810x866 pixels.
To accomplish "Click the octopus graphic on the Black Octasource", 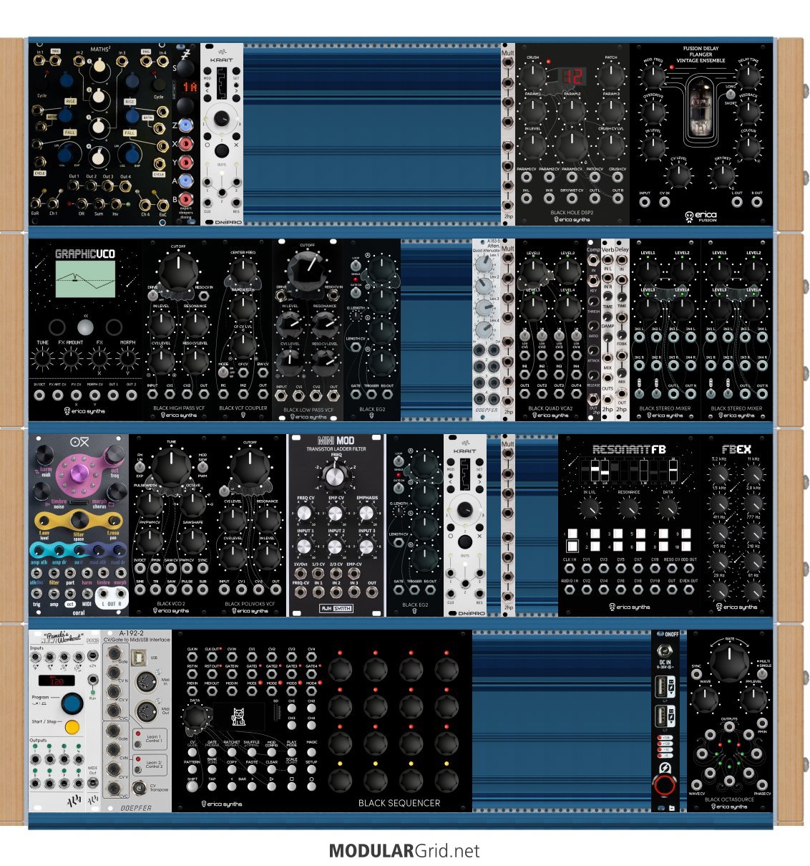I will click(x=729, y=756).
